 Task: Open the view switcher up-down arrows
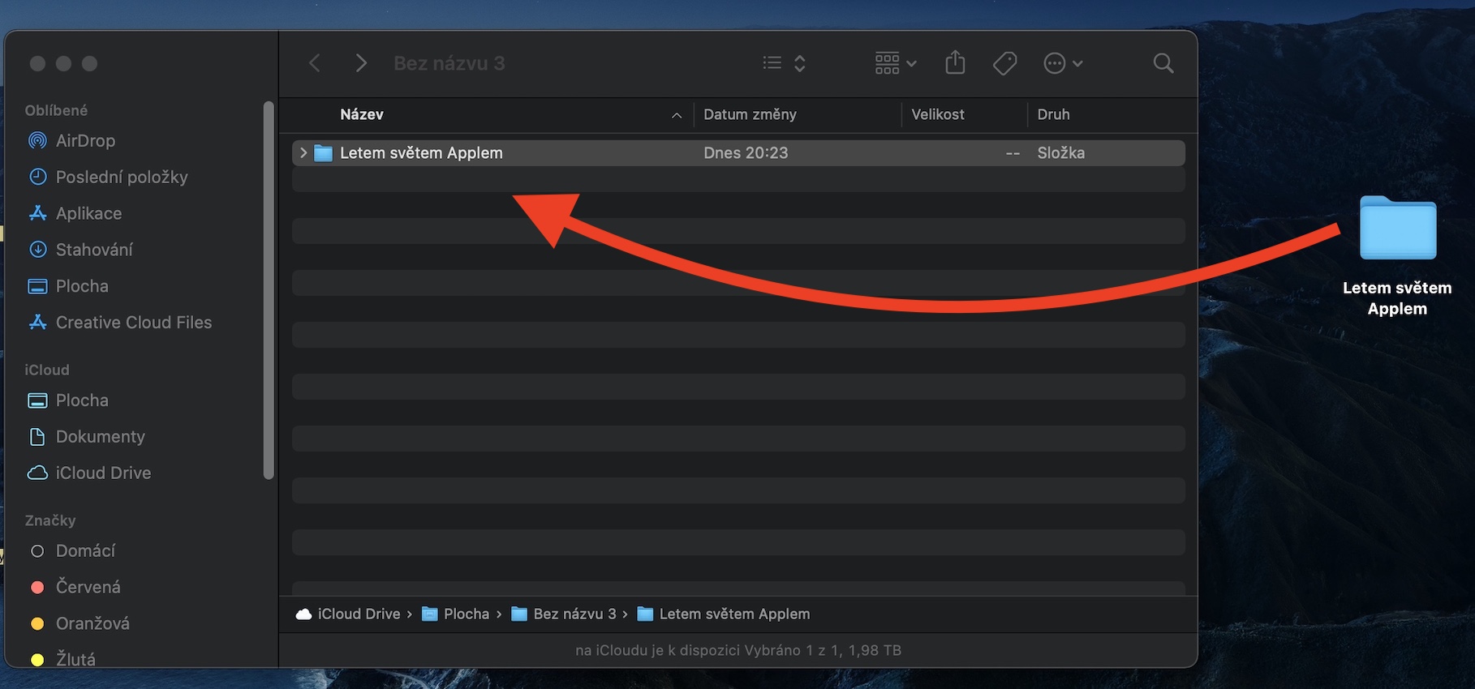[x=800, y=63]
